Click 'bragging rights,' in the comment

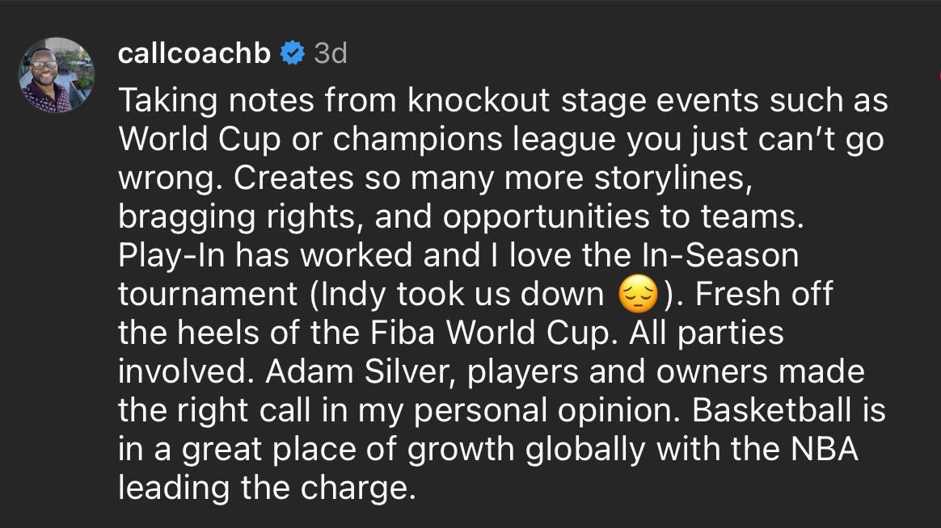pos(241,217)
